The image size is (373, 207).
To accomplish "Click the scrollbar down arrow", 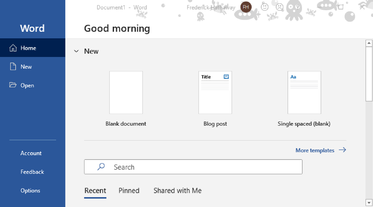I will pos(369,203).
